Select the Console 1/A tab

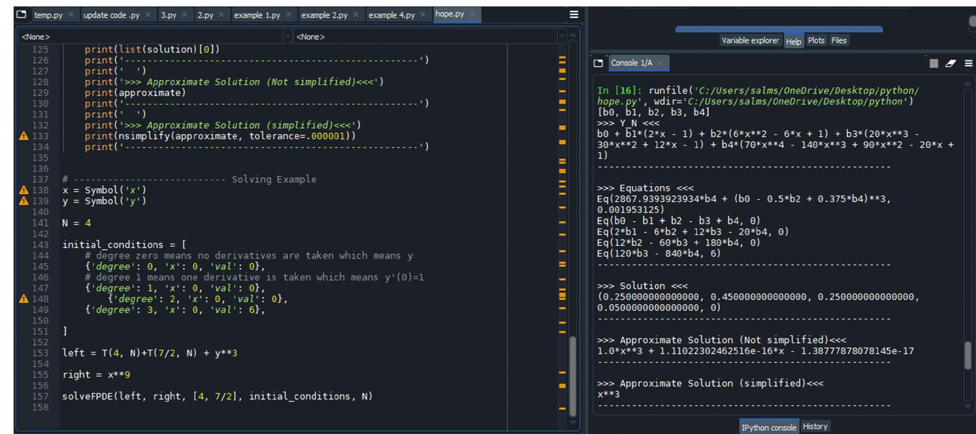[x=632, y=63]
